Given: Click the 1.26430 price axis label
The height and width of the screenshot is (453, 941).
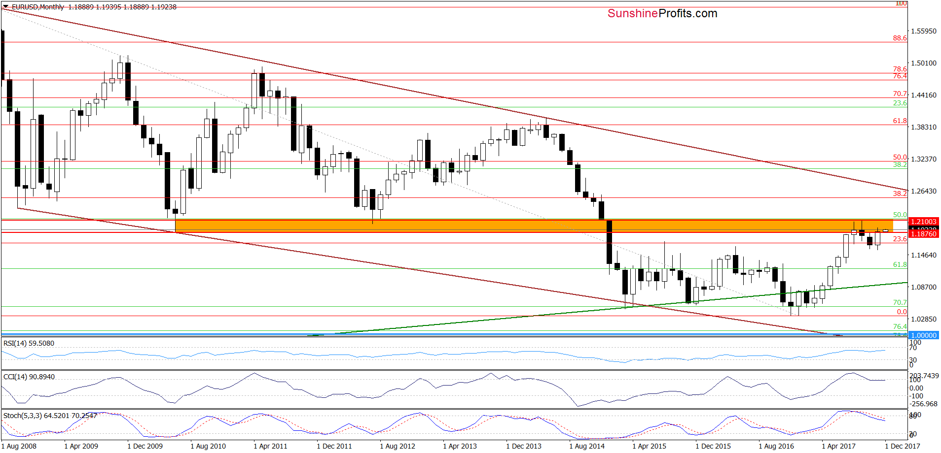Looking at the screenshot, I should tap(923, 191).
